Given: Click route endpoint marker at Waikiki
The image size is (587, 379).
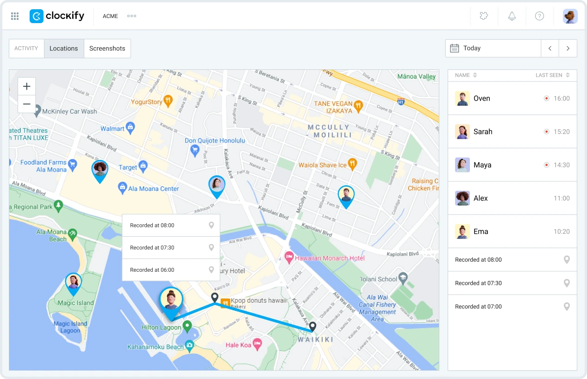Looking at the screenshot, I should point(312,327).
